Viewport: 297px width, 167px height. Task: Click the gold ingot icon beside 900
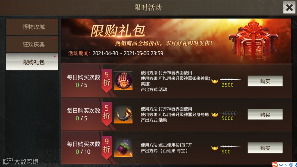coord(215,148)
